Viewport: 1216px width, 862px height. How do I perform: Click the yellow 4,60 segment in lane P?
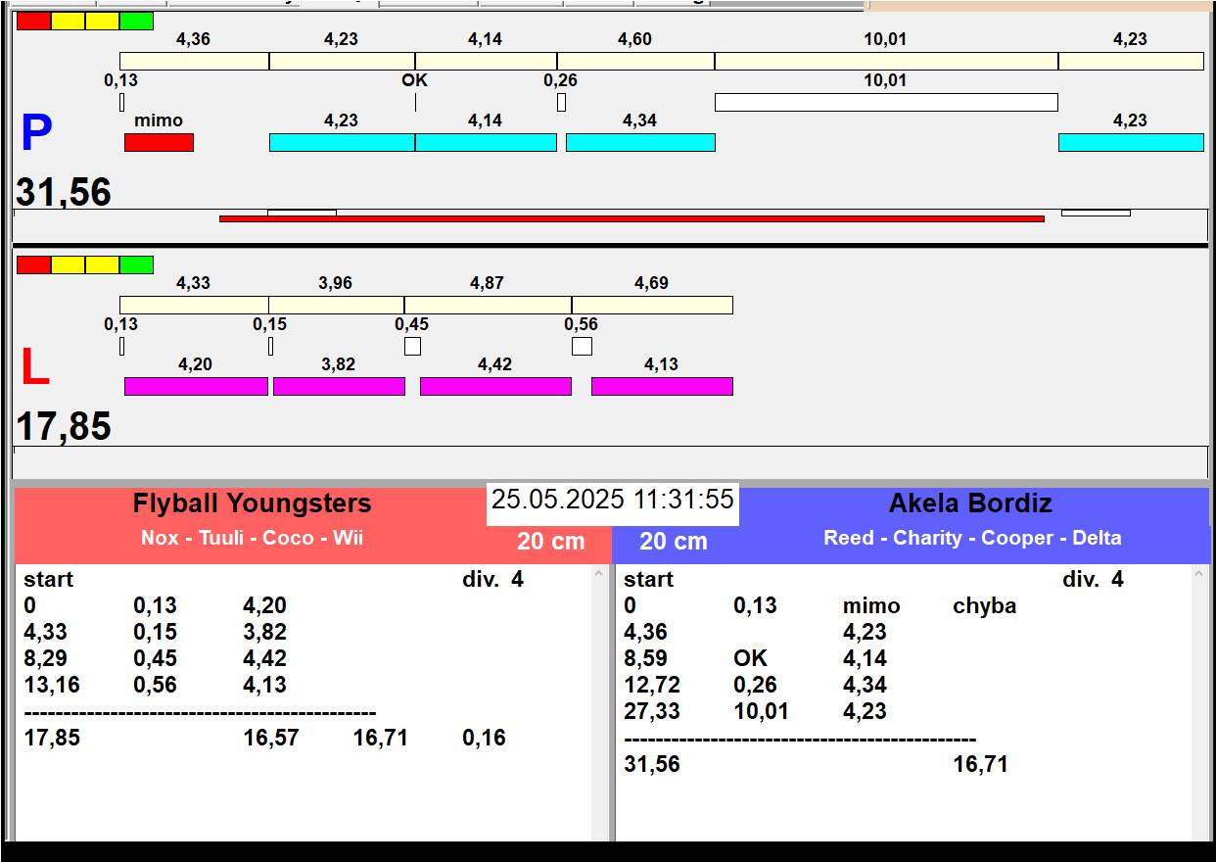(x=635, y=61)
